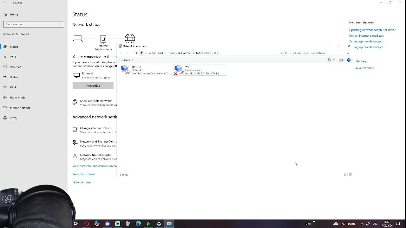Open Updating network adapter or driver help

[372, 30]
